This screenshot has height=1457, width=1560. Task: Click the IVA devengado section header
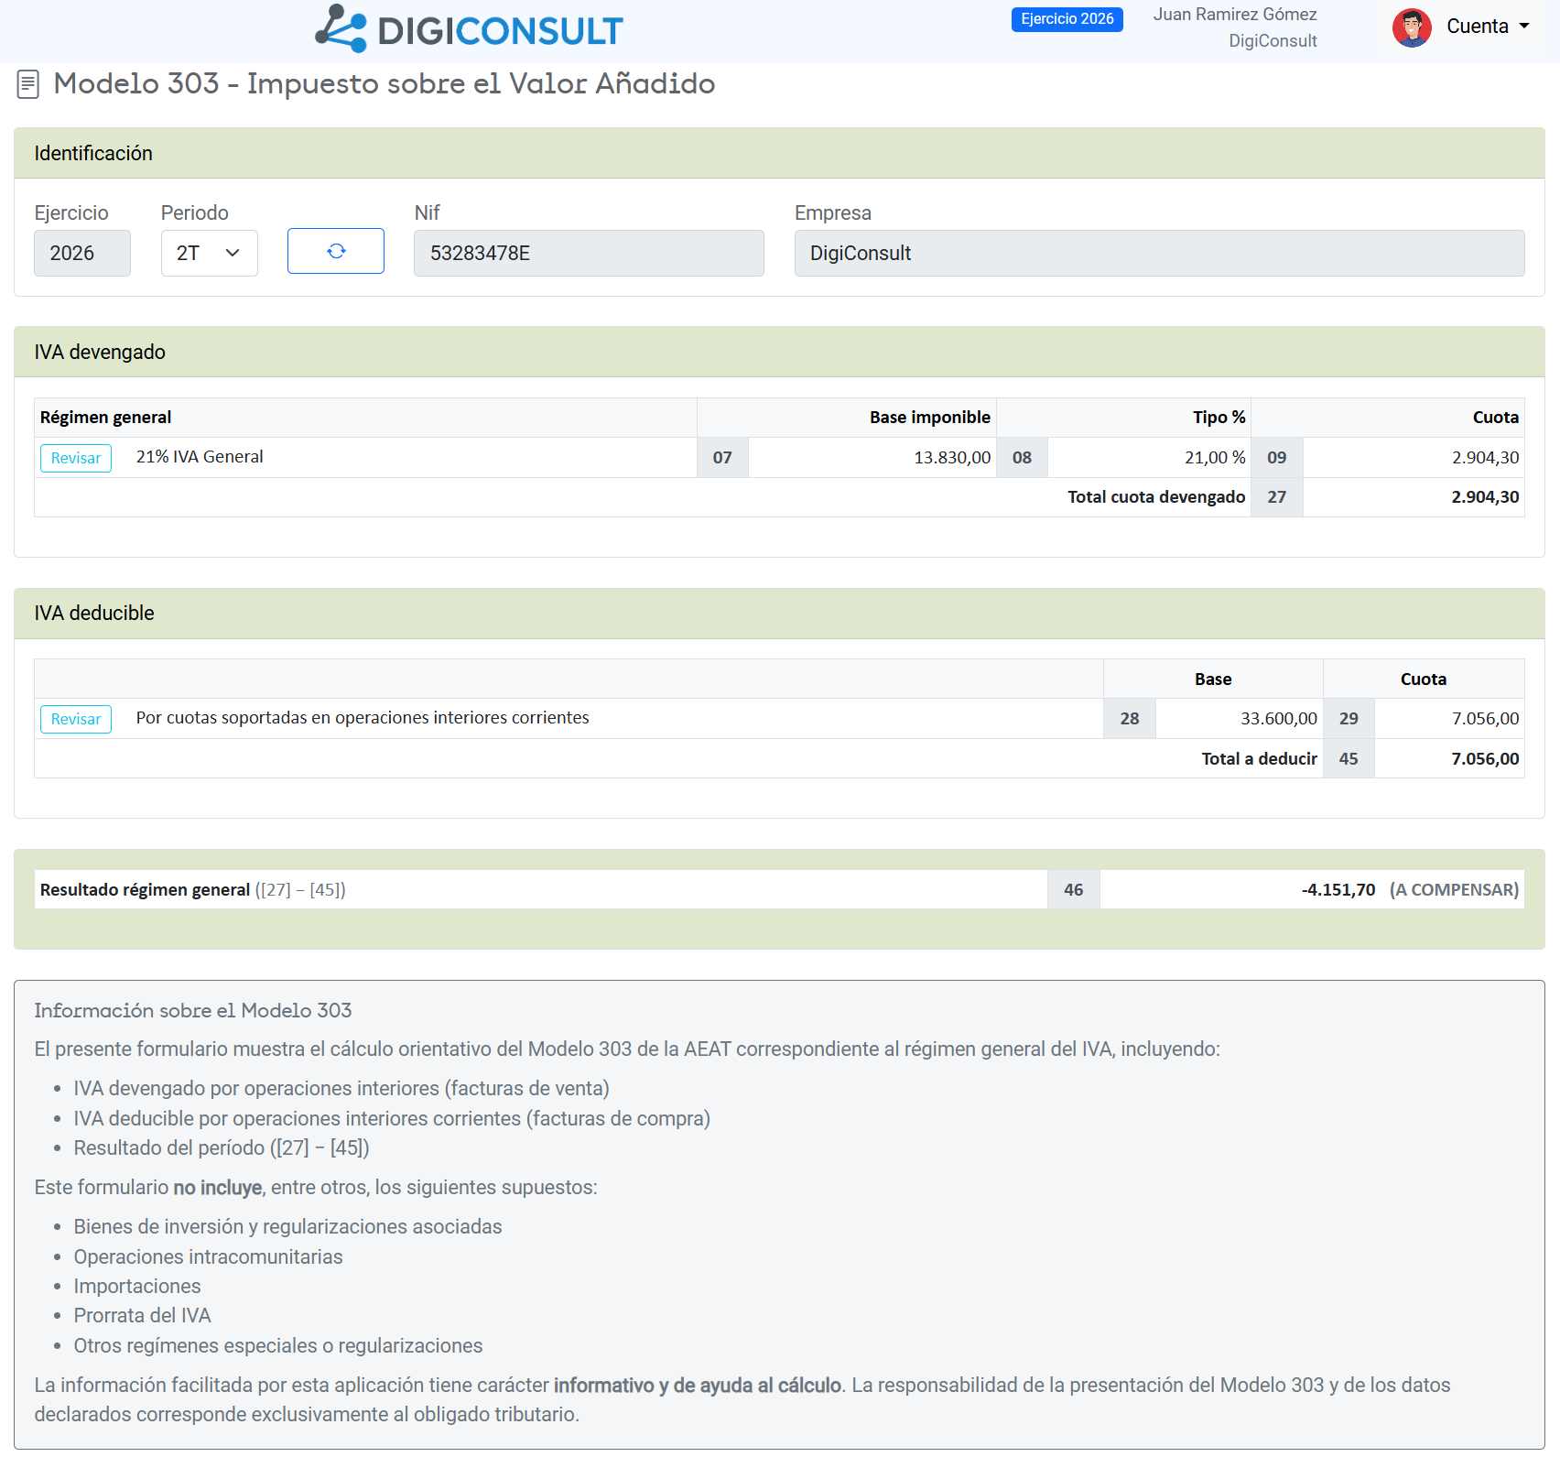[779, 352]
